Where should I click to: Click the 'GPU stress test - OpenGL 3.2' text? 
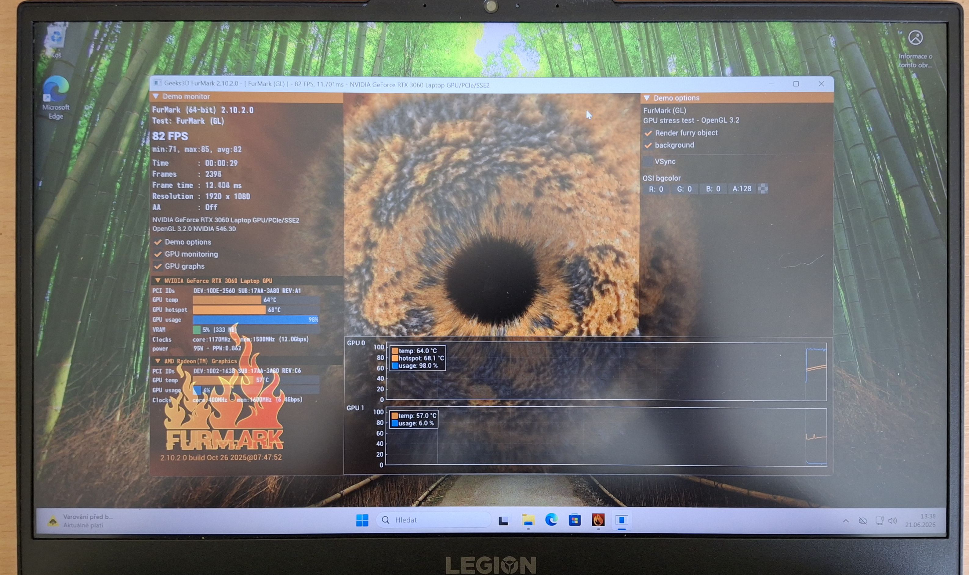[691, 121]
